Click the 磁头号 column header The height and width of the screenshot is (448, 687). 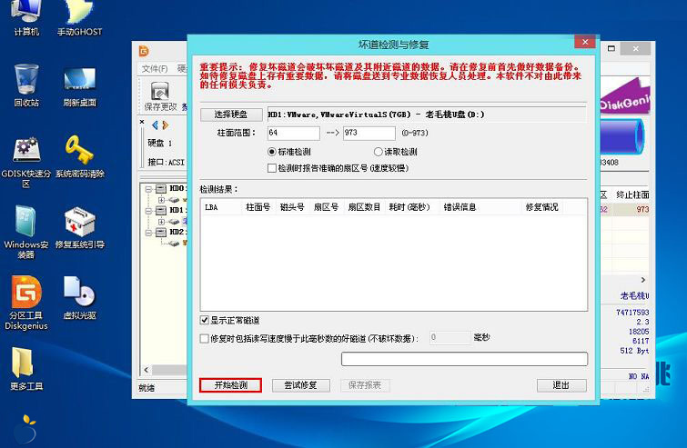[x=292, y=207]
